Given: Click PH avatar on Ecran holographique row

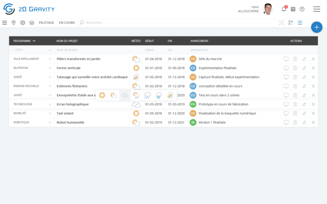Looking at the screenshot, I should [193, 104].
